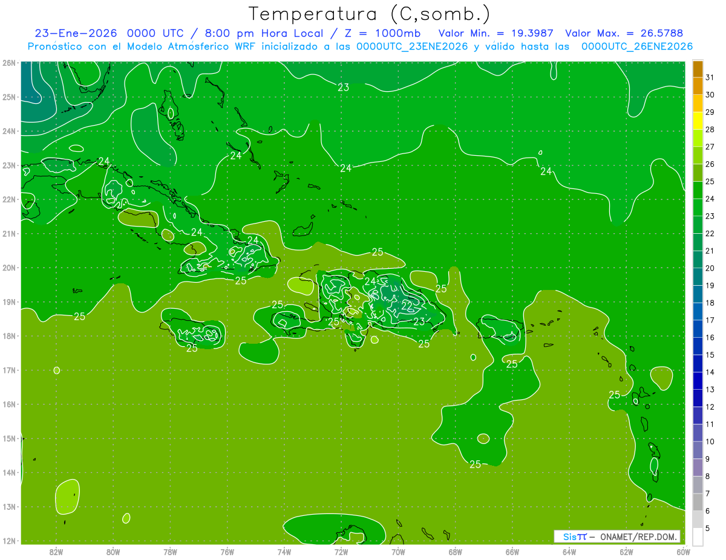The image size is (726, 560).
Task: Click the '14N' latitude axis label
Action: (9, 472)
